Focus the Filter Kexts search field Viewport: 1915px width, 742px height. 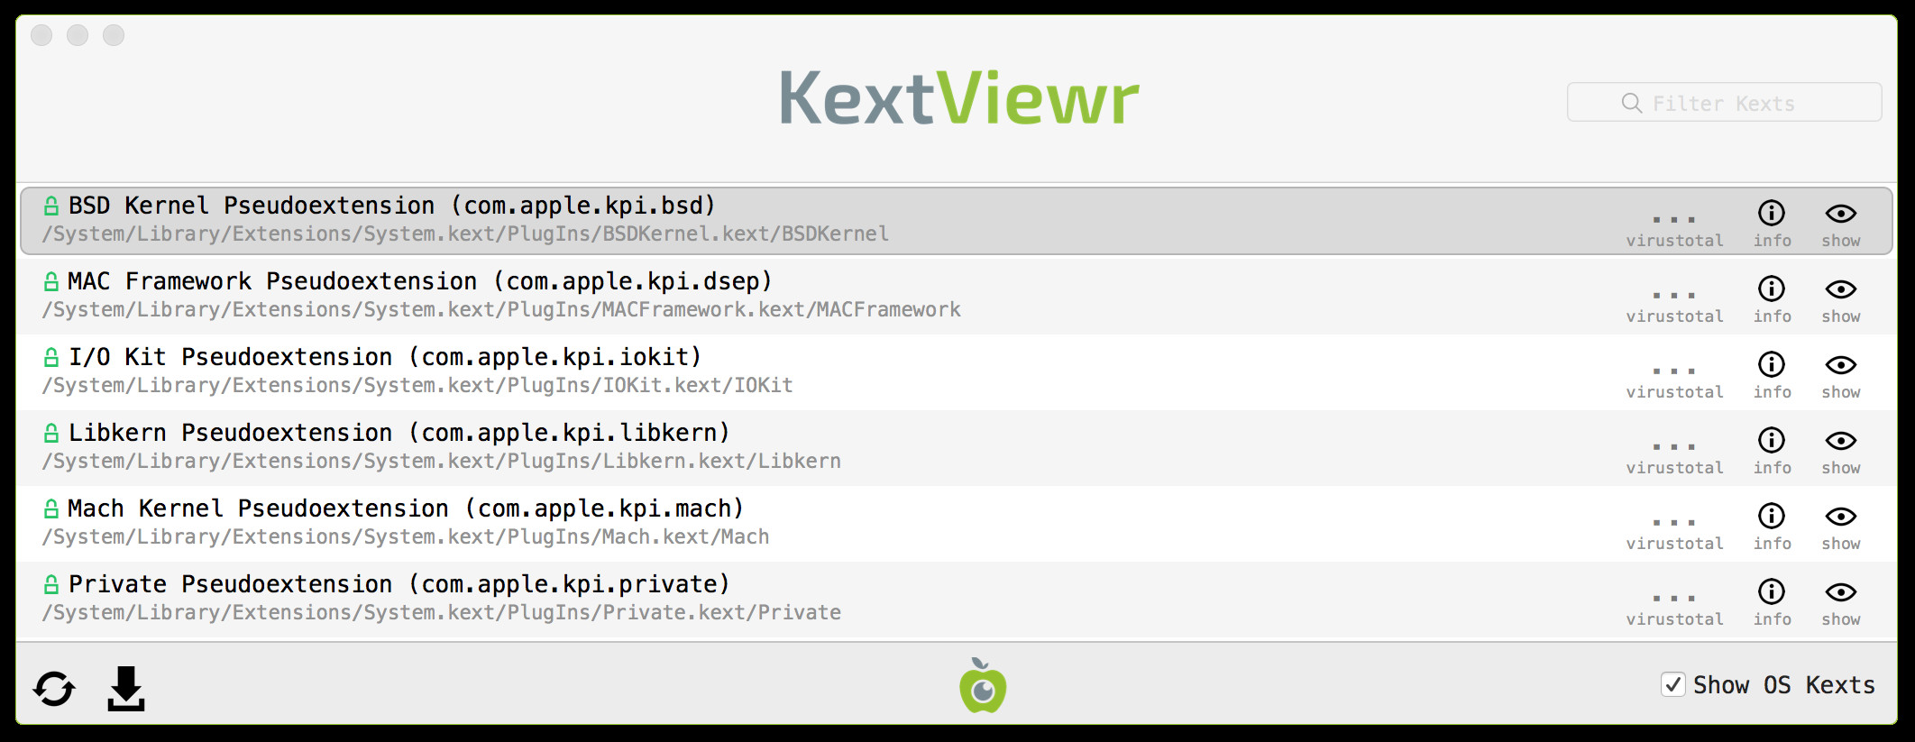tap(1724, 102)
